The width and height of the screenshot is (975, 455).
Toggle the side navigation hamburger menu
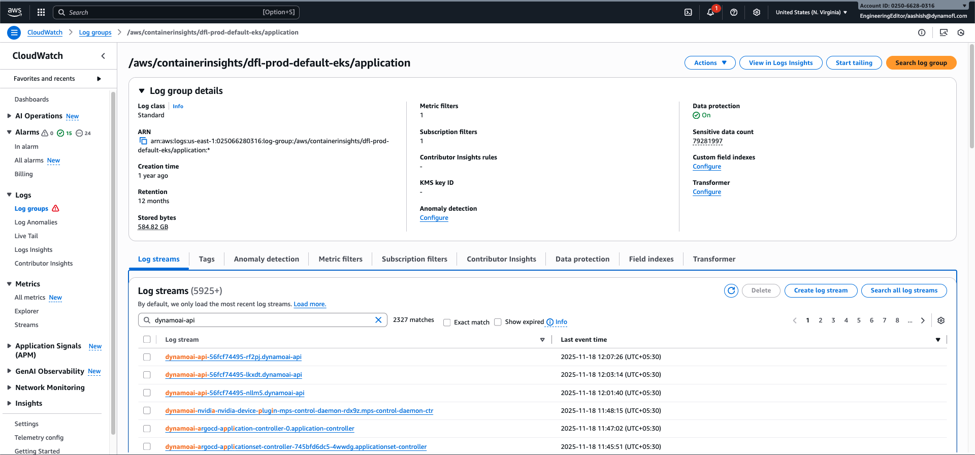tap(14, 32)
